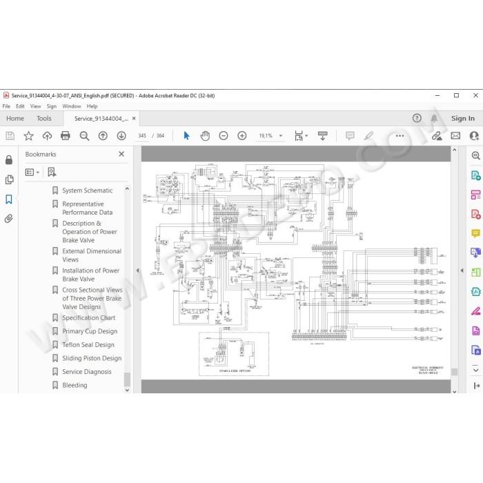This screenshot has width=483, height=483.
Task: Open the Help menu
Action: pyautogui.click(x=92, y=106)
